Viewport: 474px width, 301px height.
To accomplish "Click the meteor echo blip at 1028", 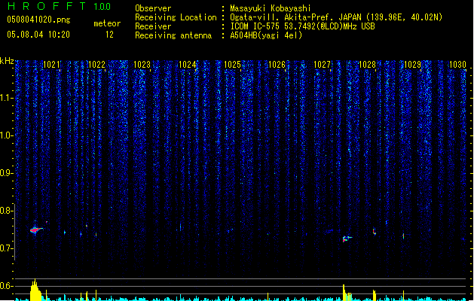I will (x=375, y=232).
